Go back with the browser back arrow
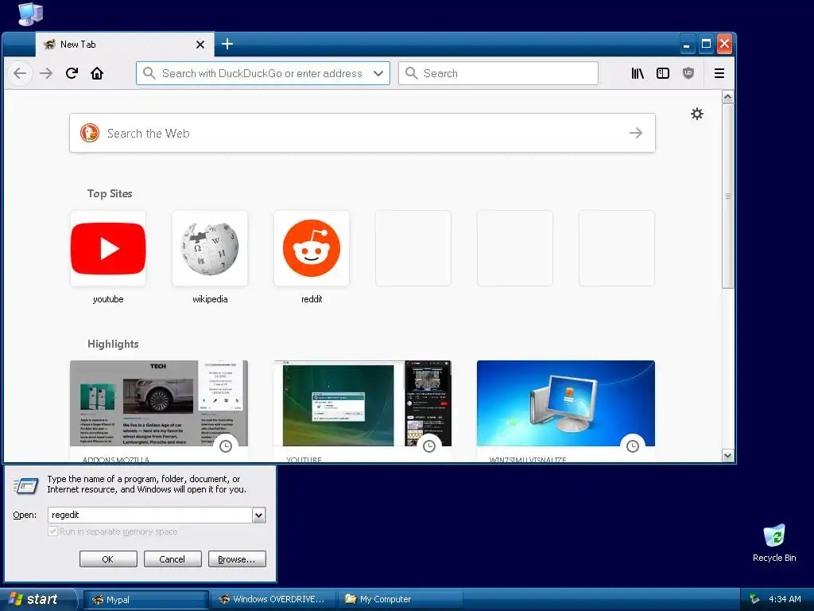The height and width of the screenshot is (611, 814). point(20,73)
